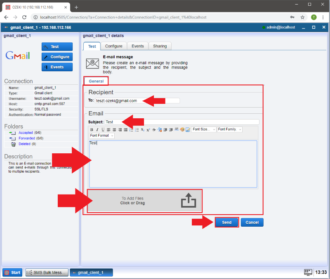The height and width of the screenshot is (279, 330).
Task: Click the file upload arrow icon
Action: click(x=189, y=201)
